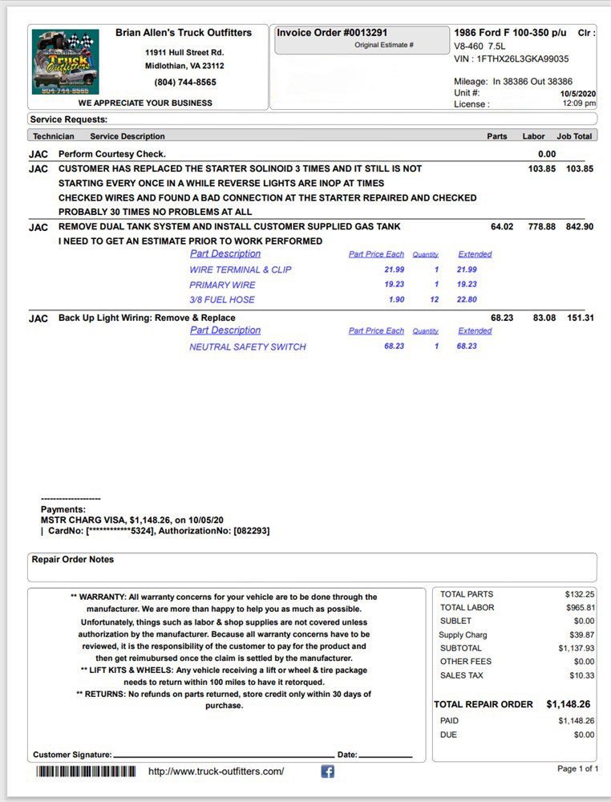
Task: Select the first Part Description header
Action: (225, 253)
